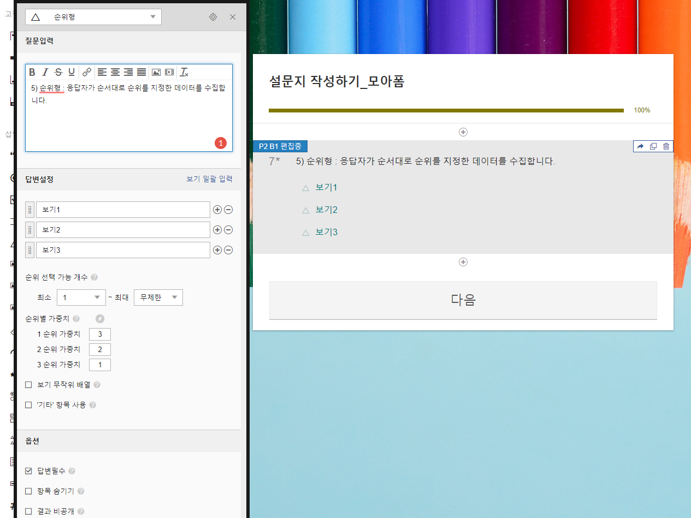Click the 다음 button in survey preview
Viewport: 691px width, 518px height.
click(463, 300)
